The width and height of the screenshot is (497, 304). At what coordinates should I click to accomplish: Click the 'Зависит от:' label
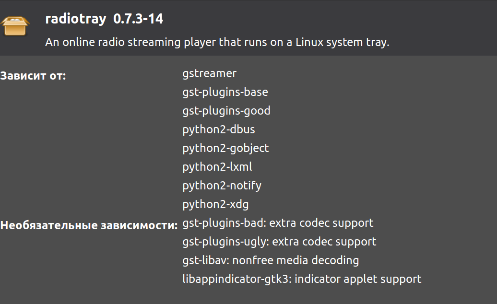(x=33, y=76)
